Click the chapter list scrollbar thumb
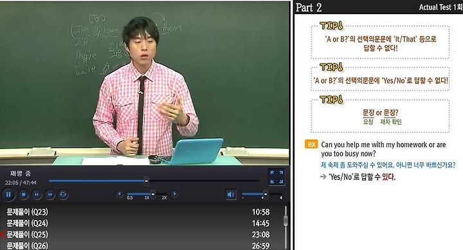 [x=286, y=221]
